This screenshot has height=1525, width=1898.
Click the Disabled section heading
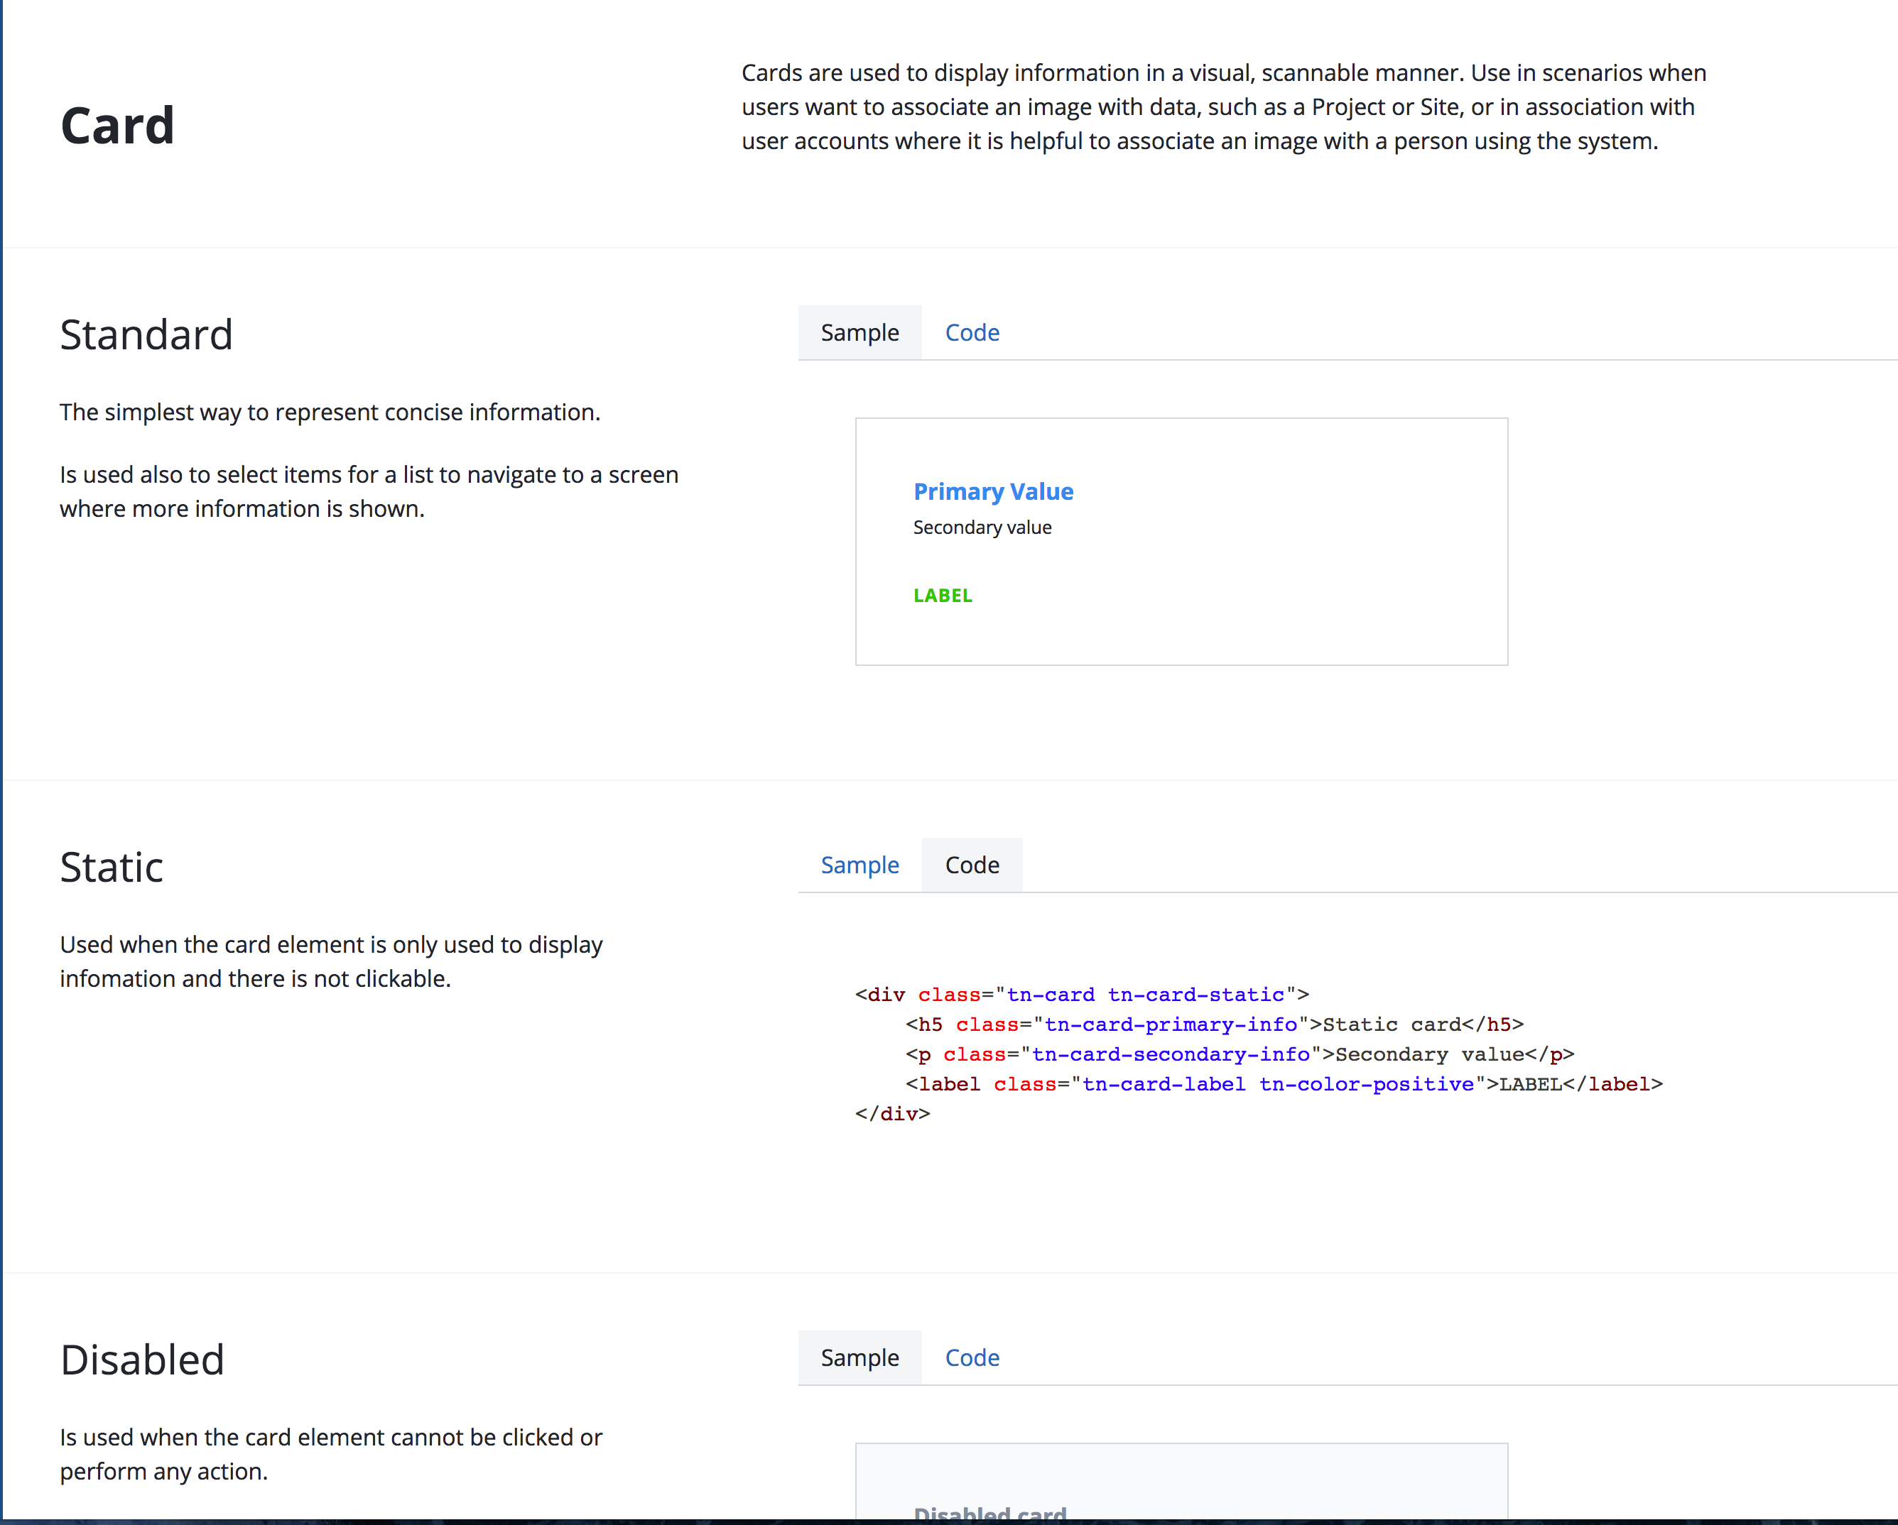142,1359
